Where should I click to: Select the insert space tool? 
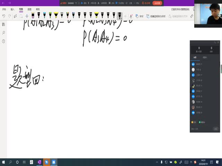pos(27,16)
